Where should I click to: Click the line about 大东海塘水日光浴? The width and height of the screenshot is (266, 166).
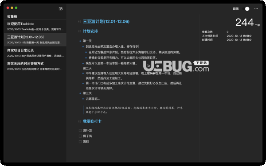tap(135, 52)
